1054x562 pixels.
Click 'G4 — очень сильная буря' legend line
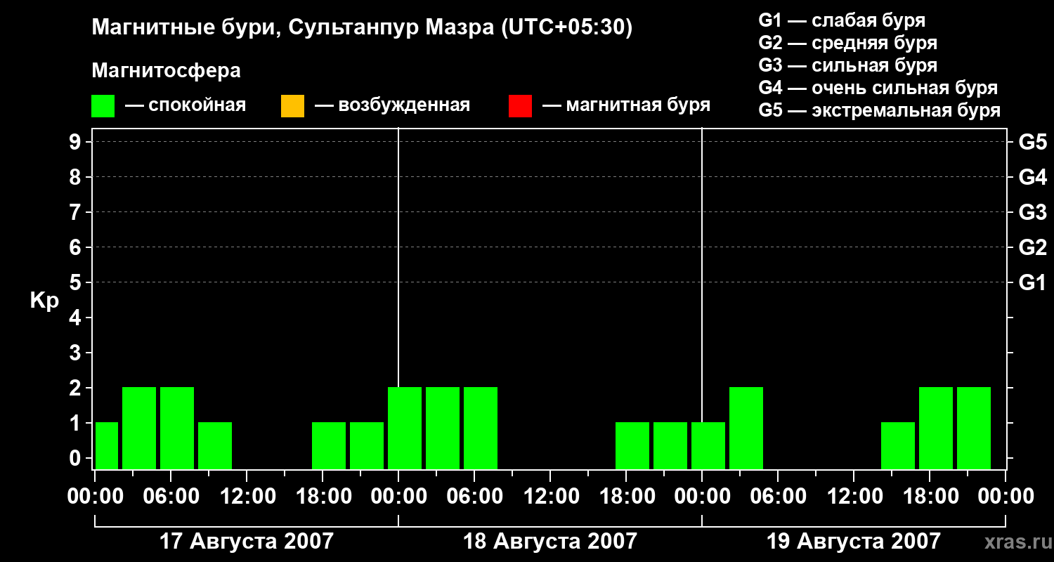coord(878,88)
